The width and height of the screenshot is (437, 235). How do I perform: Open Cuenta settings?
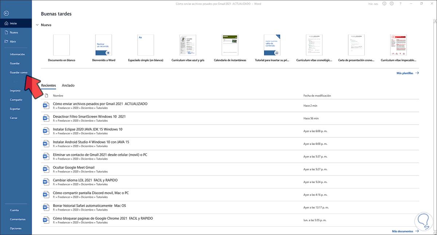click(x=15, y=210)
